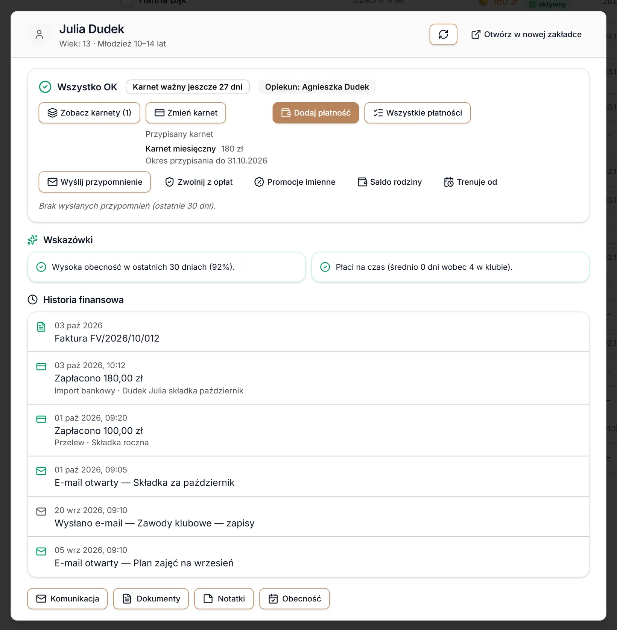The image size is (617, 630).
Task: Send reminder via Wyślij przypomnienie
Action: point(94,182)
